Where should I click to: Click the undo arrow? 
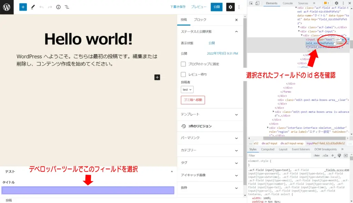click(41, 7)
